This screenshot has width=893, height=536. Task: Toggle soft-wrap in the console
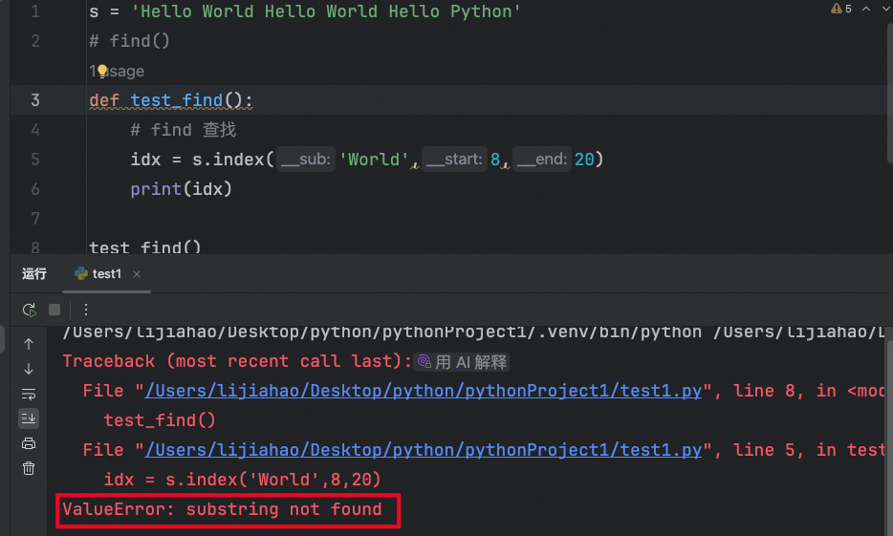pyautogui.click(x=29, y=394)
